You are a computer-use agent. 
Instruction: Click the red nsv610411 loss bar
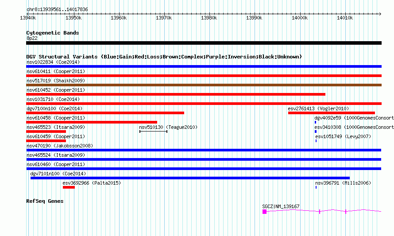pyautogui.click(x=204, y=76)
